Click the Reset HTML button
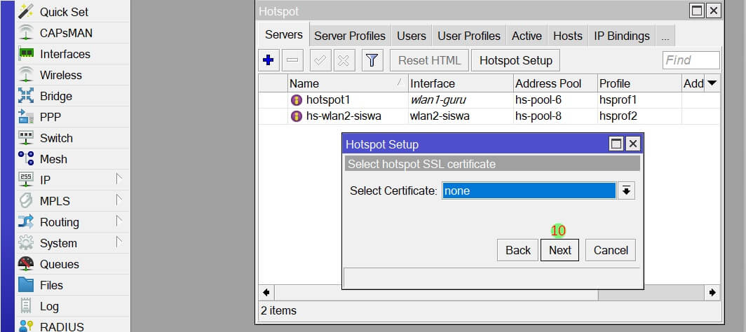Image resolution: width=746 pixels, height=332 pixels. click(429, 60)
